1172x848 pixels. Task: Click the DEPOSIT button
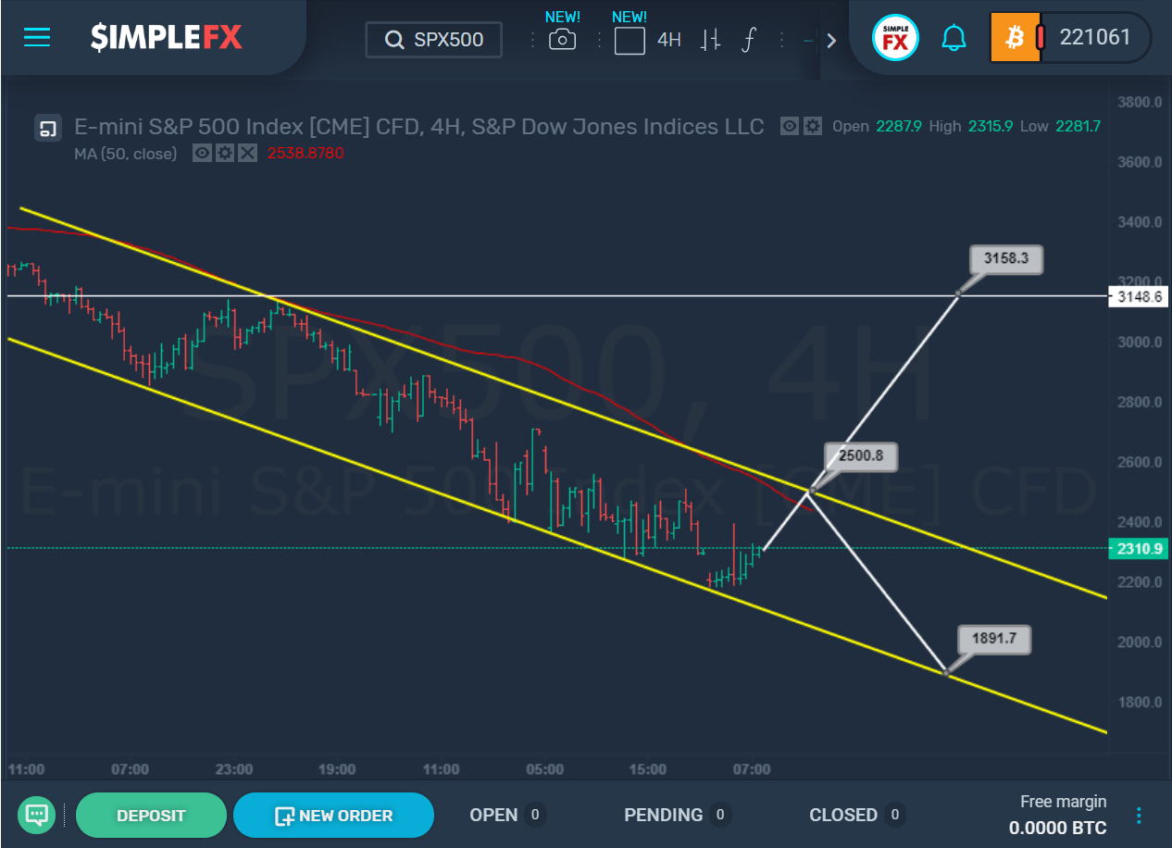(151, 816)
